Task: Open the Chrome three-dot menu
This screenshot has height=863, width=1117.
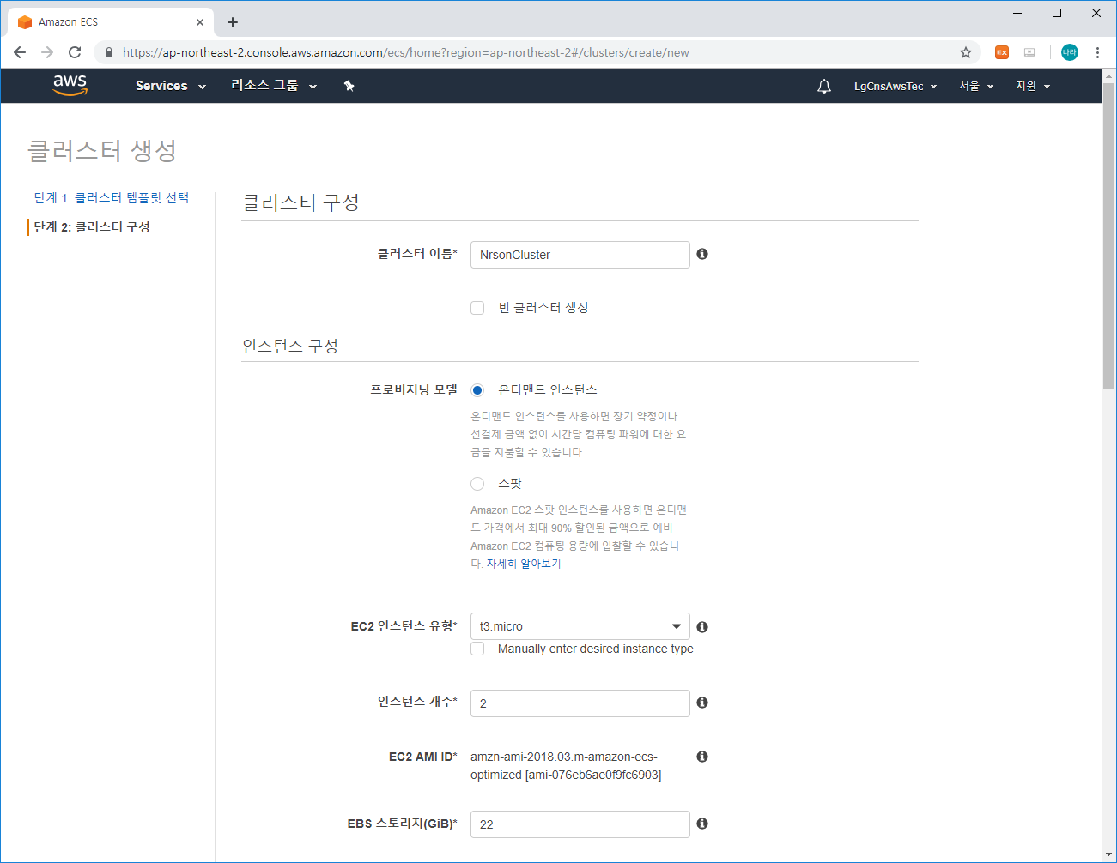Action: click(x=1097, y=52)
